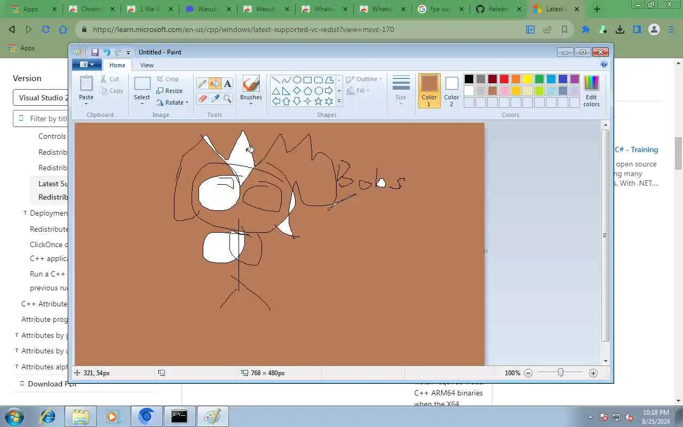Select the Pencil tool in Paint
This screenshot has width=683, height=427.
pyautogui.click(x=202, y=84)
